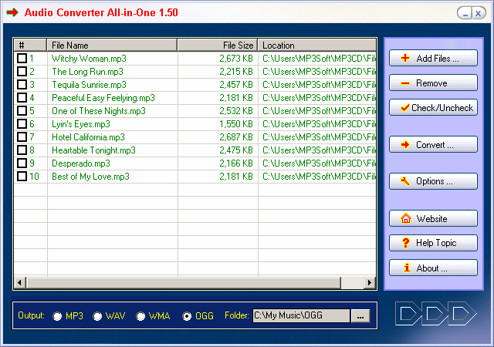
Task: Click the browse folder ellipsis button
Action: pos(360,315)
